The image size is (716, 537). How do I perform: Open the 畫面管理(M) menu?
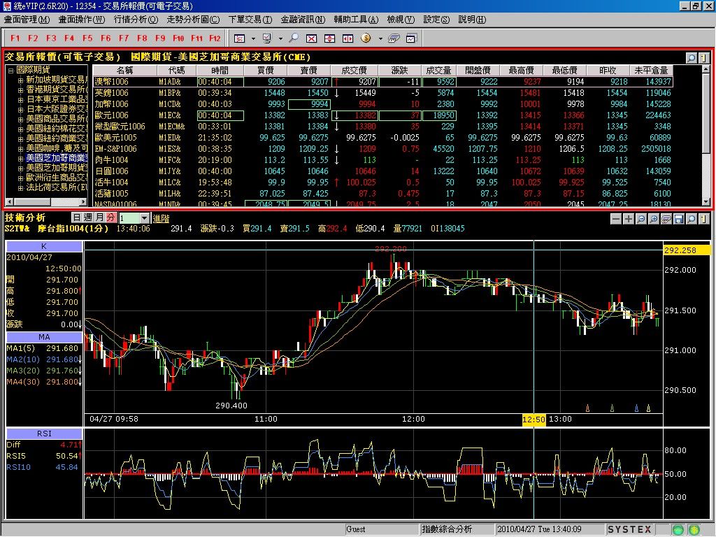[x=27, y=20]
